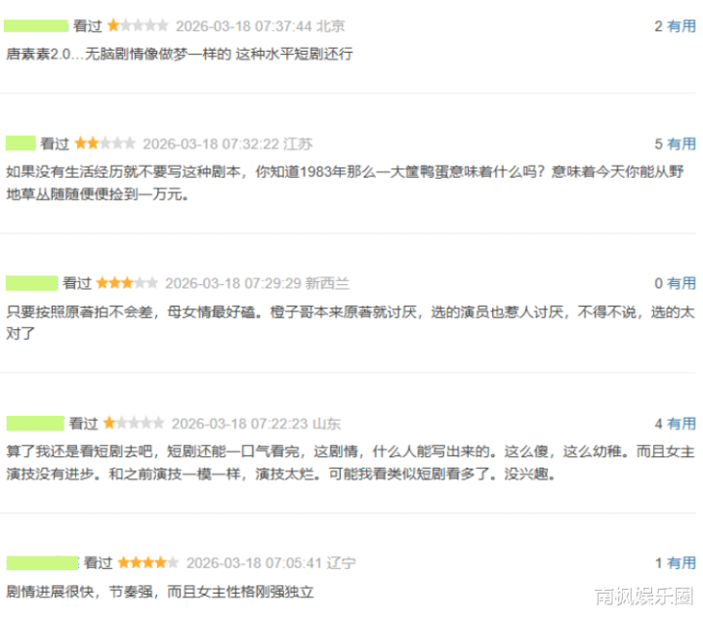Click the three-star rating on the New Zealand review
The width and height of the screenshot is (703, 619).
127,283
